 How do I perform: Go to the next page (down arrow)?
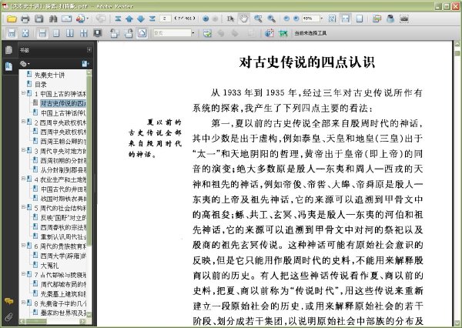(x=141, y=18)
